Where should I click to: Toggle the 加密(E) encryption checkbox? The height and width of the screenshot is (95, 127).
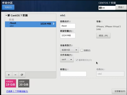tap(82, 50)
